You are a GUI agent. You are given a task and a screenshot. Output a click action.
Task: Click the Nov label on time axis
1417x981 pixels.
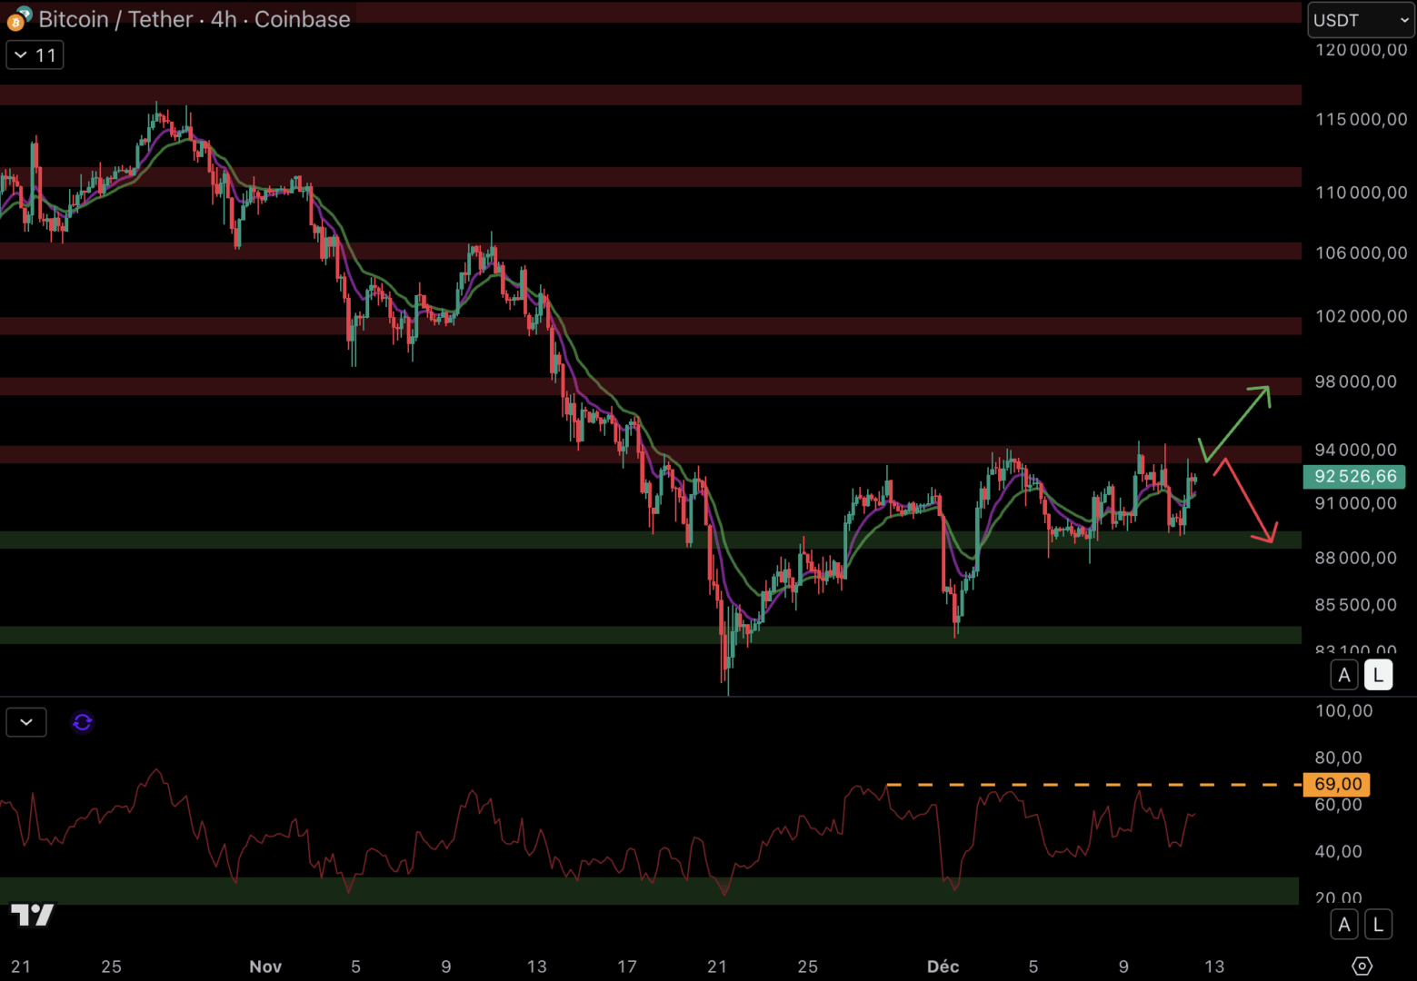(265, 966)
